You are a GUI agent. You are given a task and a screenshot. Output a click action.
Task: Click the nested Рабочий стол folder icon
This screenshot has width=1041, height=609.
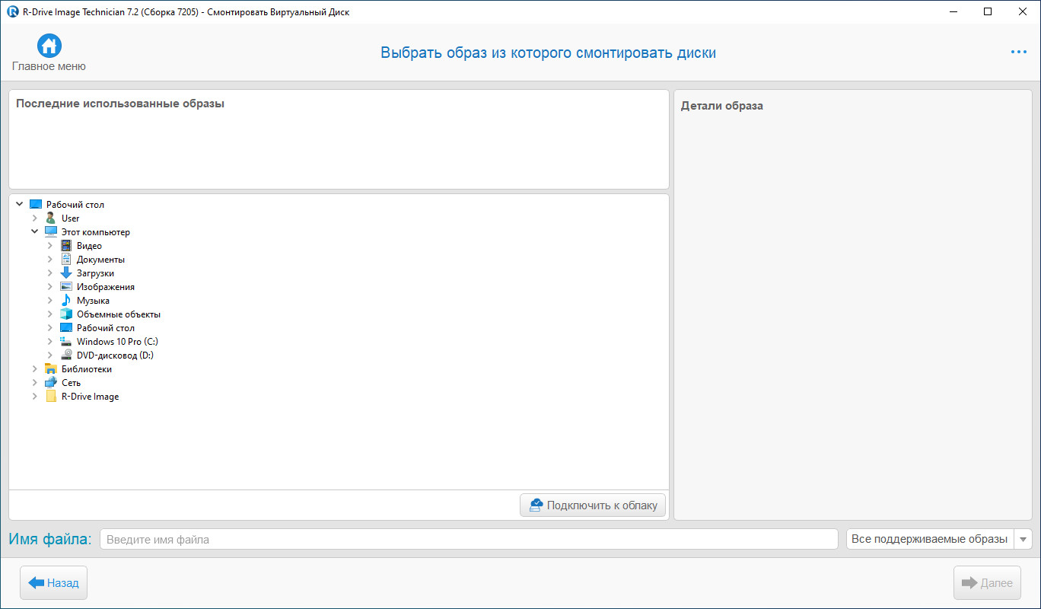pyautogui.click(x=66, y=328)
